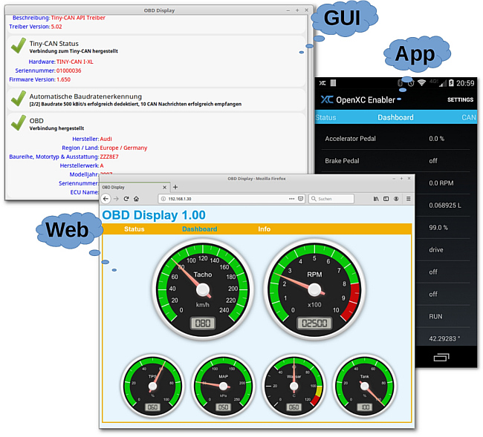Select the Info tab in OBD Display

pos(265,229)
